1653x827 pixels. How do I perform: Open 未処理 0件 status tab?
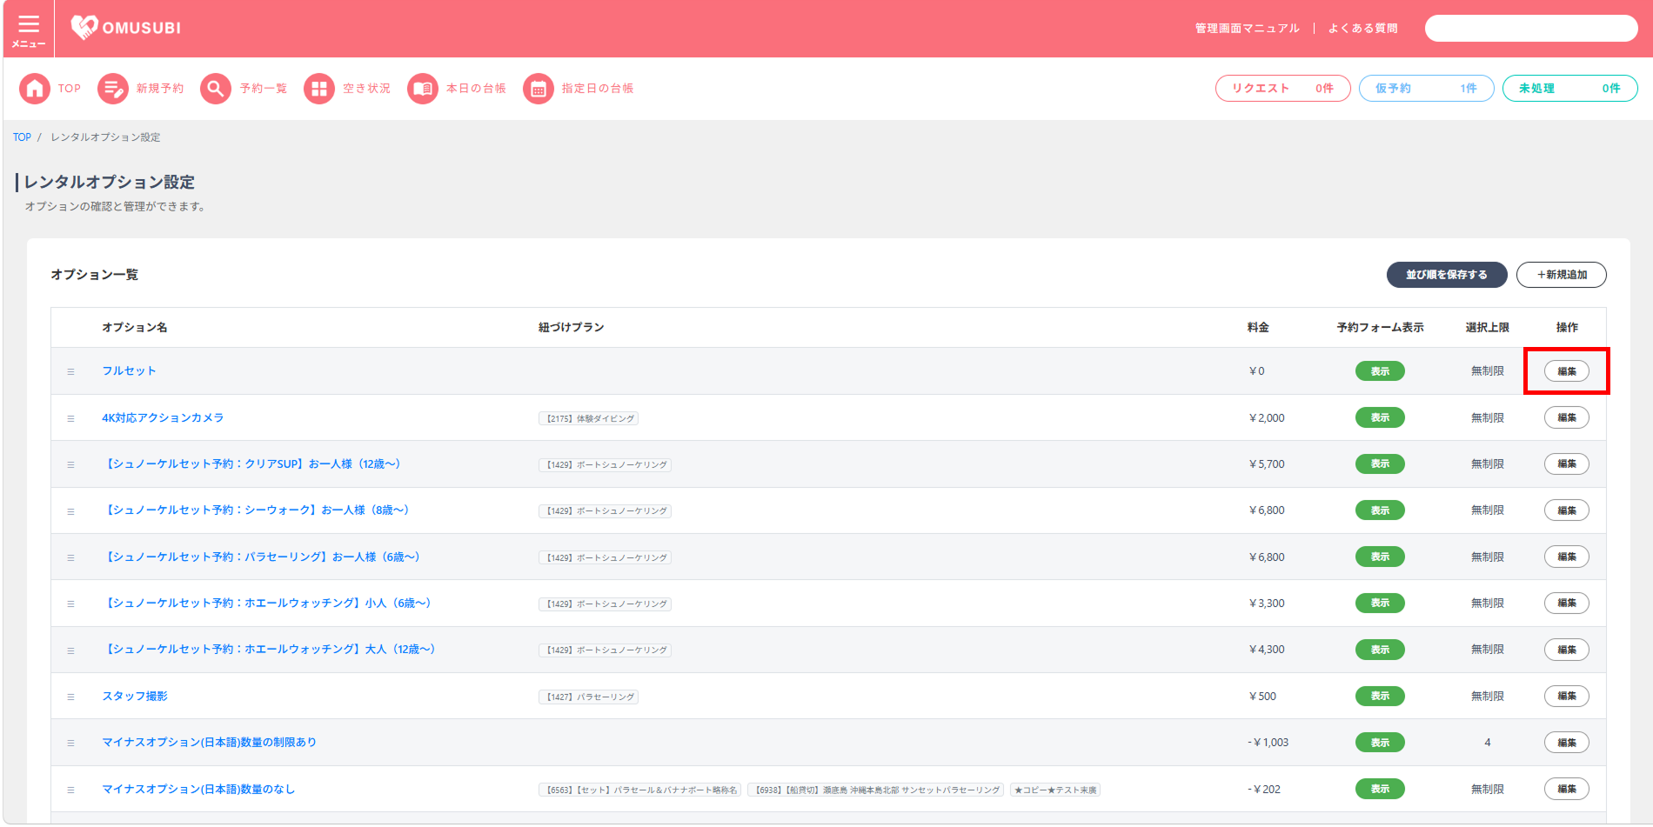1569,89
